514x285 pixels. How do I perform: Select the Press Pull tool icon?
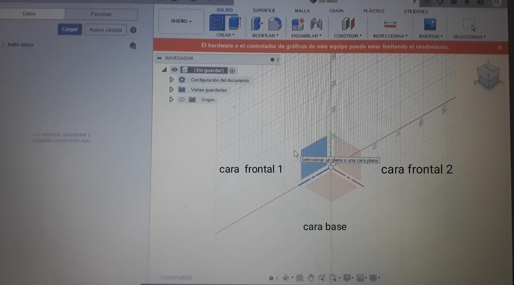257,24
